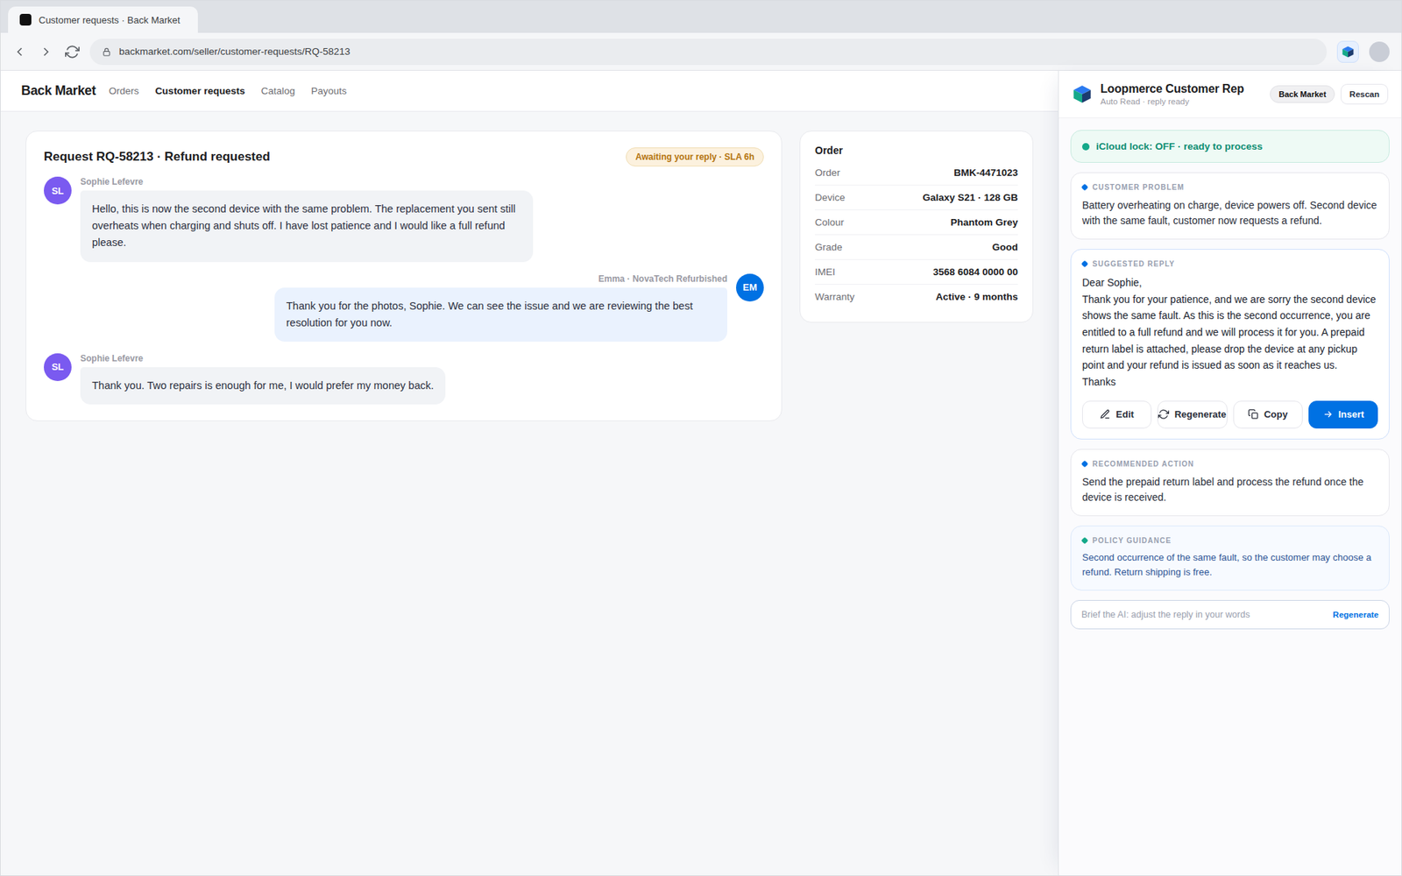Viewport: 1402px width, 876px height.
Task: Click the SL avatar beside 'Two repairs is enough'
Action: [58, 367]
